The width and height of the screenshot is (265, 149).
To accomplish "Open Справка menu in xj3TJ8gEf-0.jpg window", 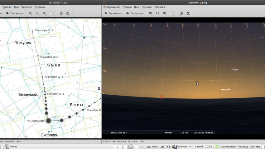I will [x=39, y=7].
